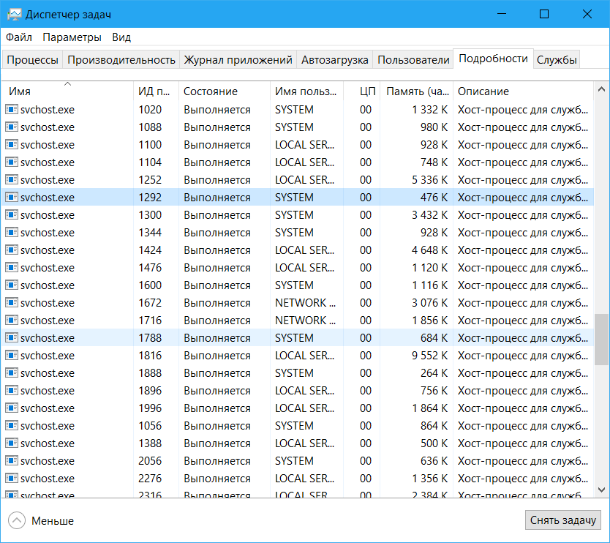Click description cell for PID 2056
This screenshot has height=543, width=610.
click(x=523, y=460)
